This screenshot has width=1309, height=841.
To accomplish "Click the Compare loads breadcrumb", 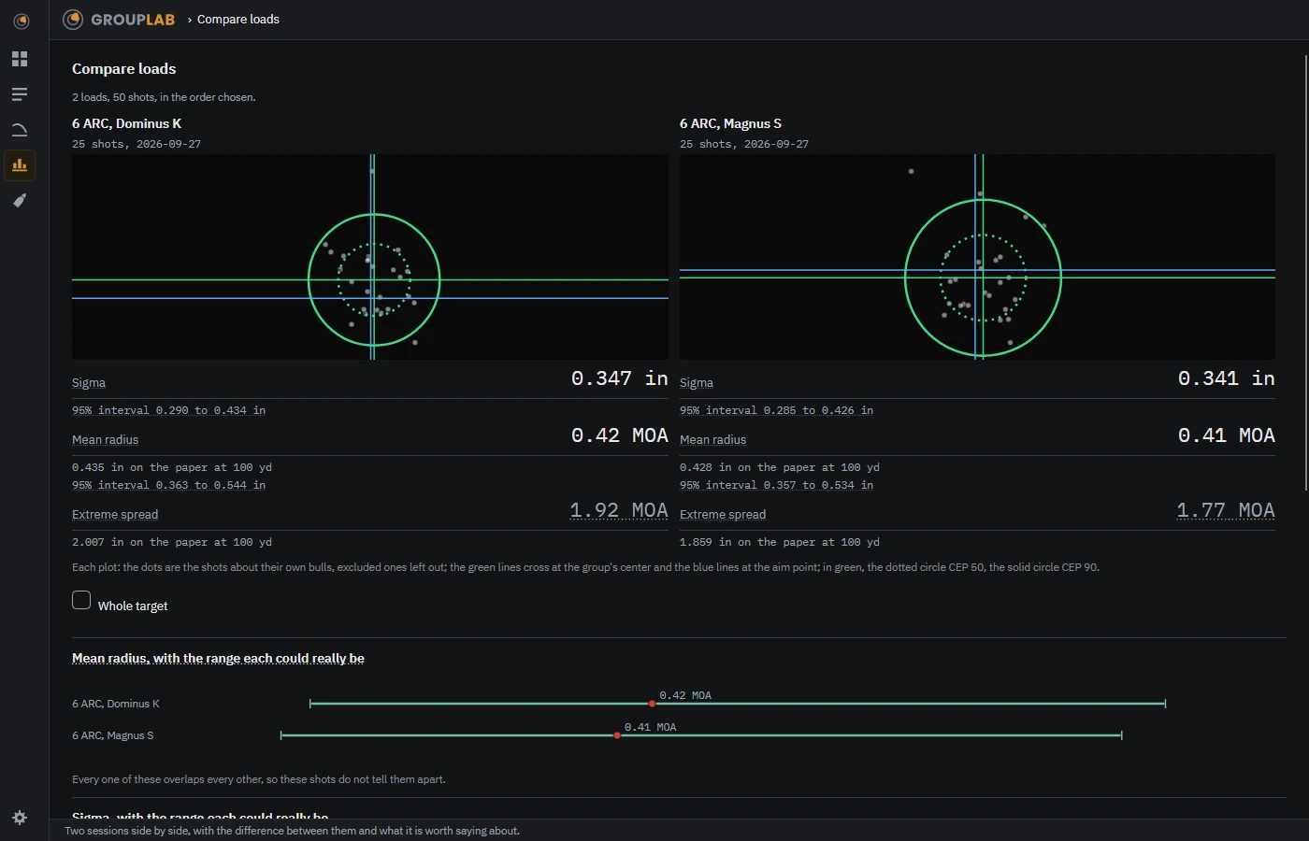I will point(238,20).
